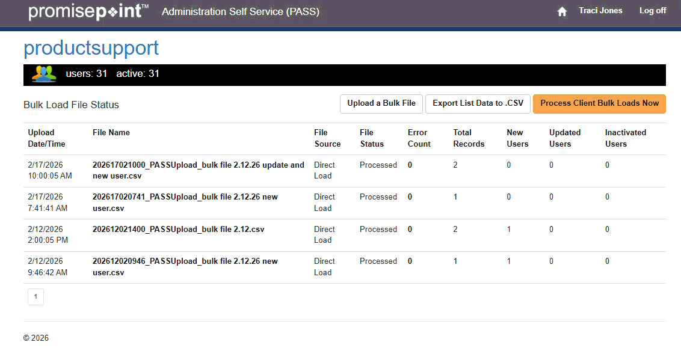Click the promisepoint logo
The image size is (681, 357).
pyautogui.click(x=88, y=11)
